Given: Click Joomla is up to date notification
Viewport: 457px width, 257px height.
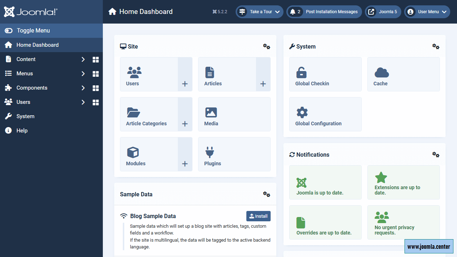Looking at the screenshot, I should [325, 182].
